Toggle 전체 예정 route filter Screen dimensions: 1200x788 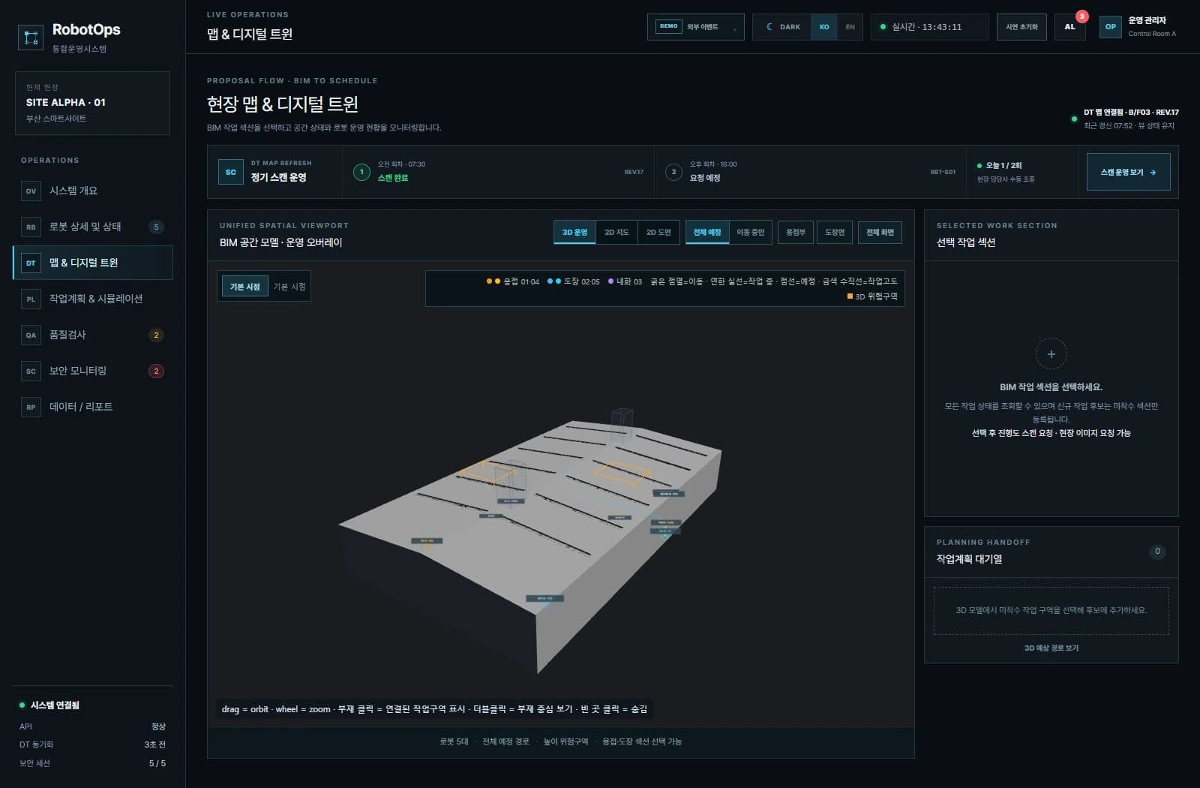coord(706,233)
